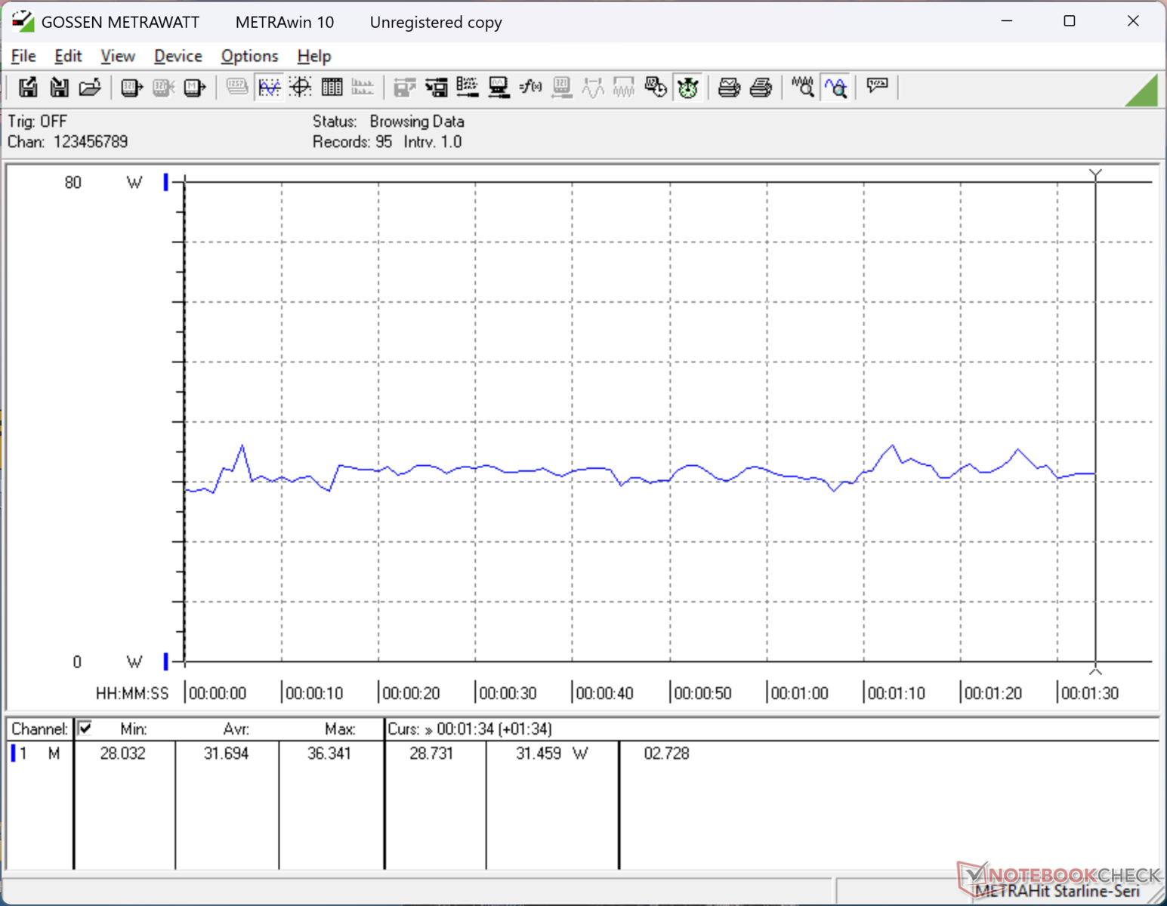Activate the blue waveform zoom magnifier icon
Screen dimensions: 1167x906
coord(835,88)
